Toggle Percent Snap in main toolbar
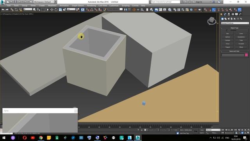Viewport: 250px width, 141px height. pyautogui.click(x=96, y=10)
